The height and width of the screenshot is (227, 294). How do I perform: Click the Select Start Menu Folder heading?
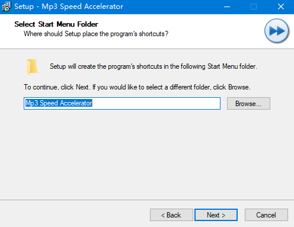(x=56, y=24)
